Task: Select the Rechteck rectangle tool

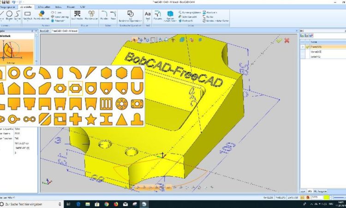Action: tap(28, 15)
